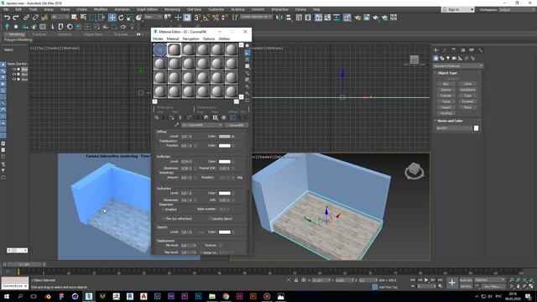
Task: Toggle the Dispersion Enabled checkbox
Action: [164, 209]
